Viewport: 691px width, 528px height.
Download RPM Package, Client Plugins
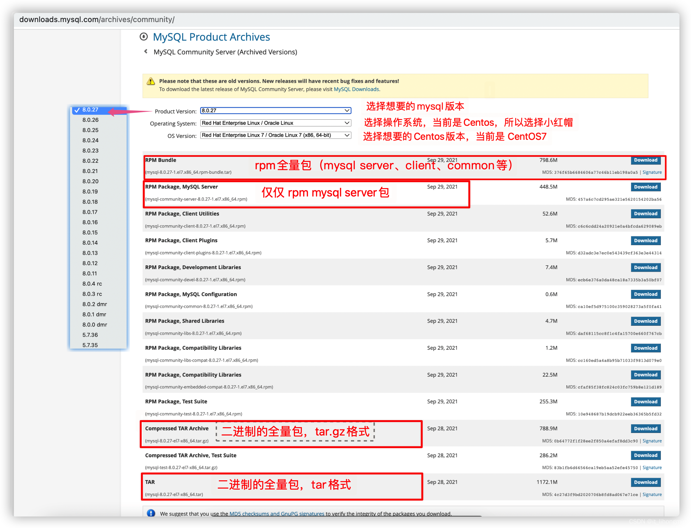(645, 241)
